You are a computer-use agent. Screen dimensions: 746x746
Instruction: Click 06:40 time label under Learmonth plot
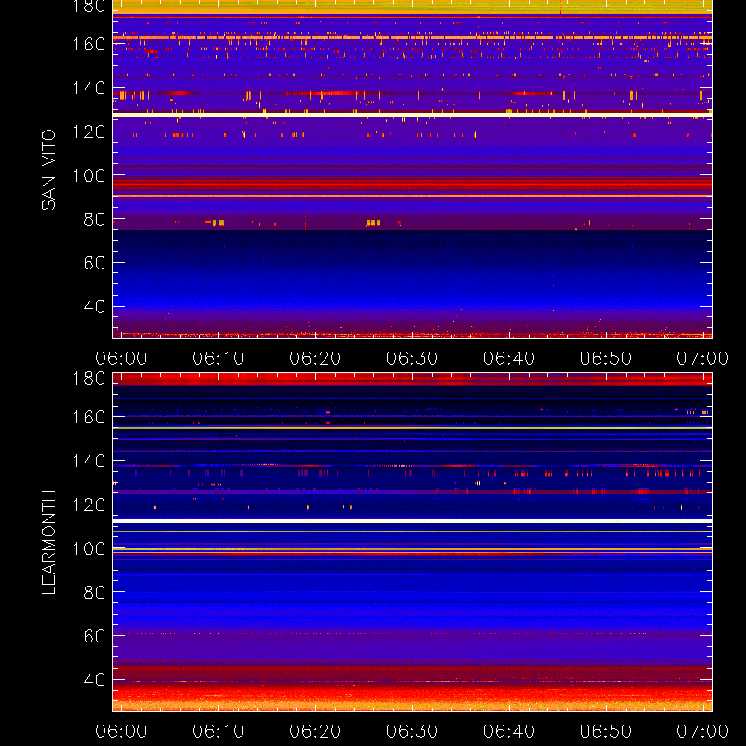click(x=509, y=731)
